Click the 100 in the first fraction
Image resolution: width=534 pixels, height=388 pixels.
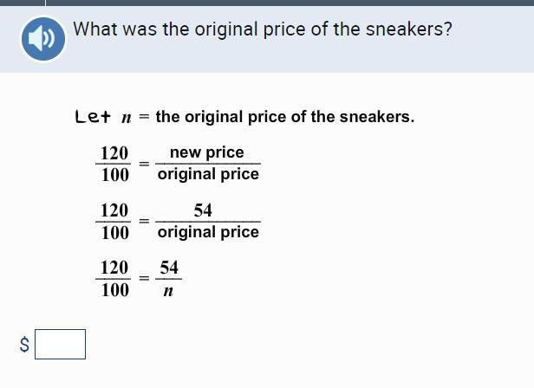(x=115, y=175)
